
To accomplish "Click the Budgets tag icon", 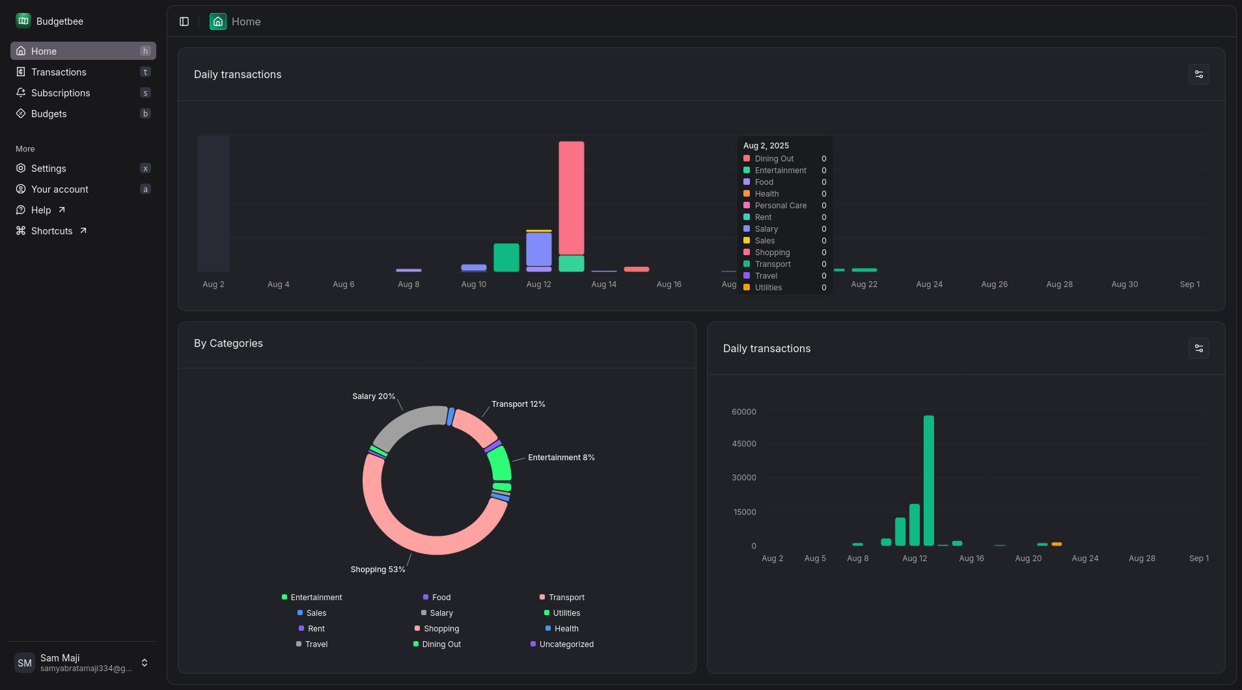I will click(21, 113).
